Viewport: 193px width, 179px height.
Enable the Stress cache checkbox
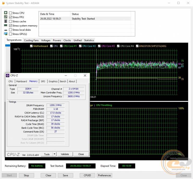[x=10, y=21]
